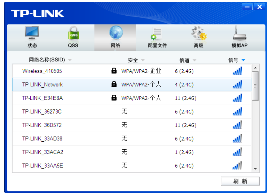Click the scrollbar down arrow

tap(255, 169)
